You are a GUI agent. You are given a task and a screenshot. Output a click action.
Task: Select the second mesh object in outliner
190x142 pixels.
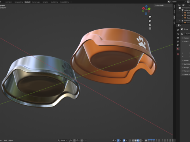186,15
